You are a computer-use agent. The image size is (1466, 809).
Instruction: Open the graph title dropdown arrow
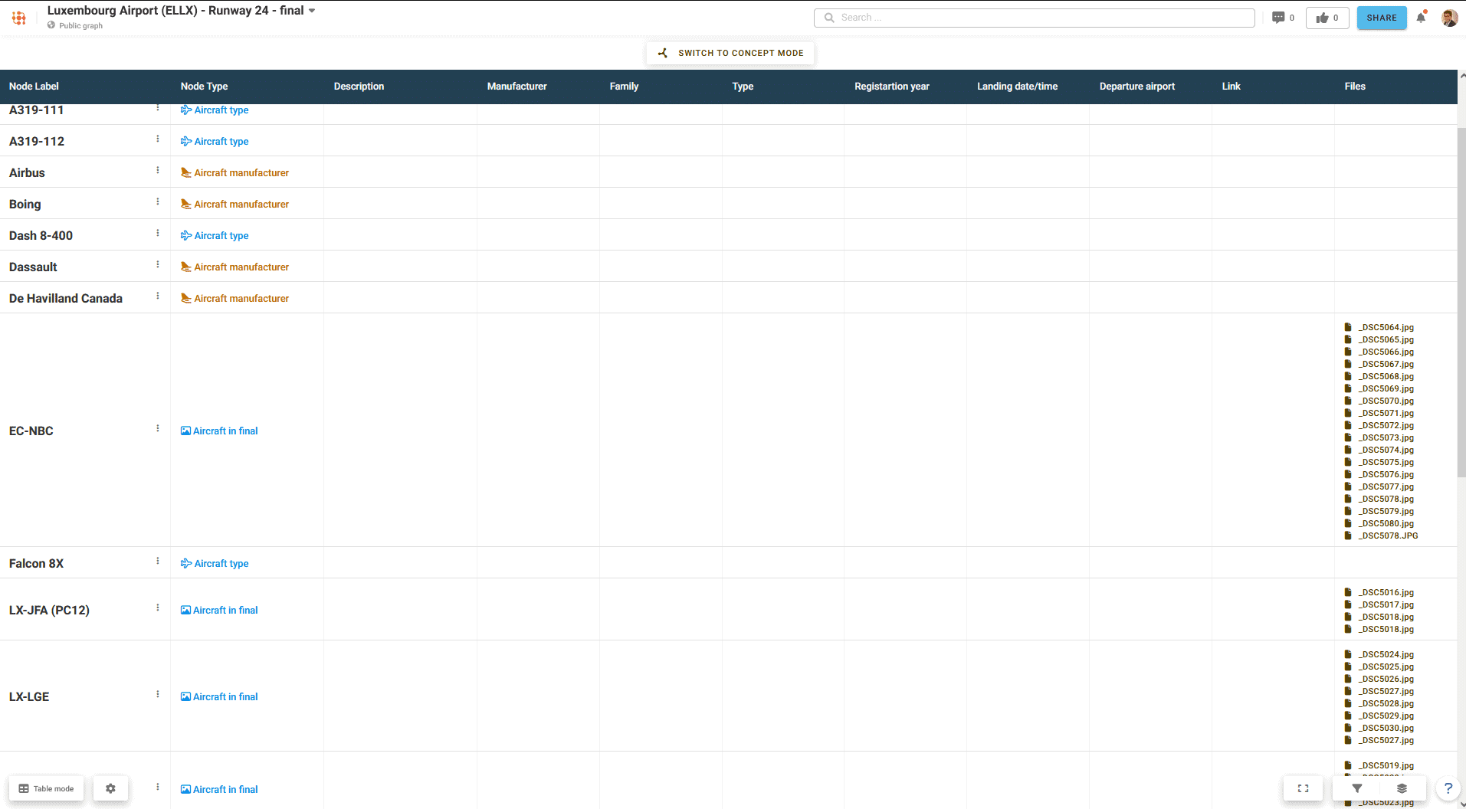point(312,11)
